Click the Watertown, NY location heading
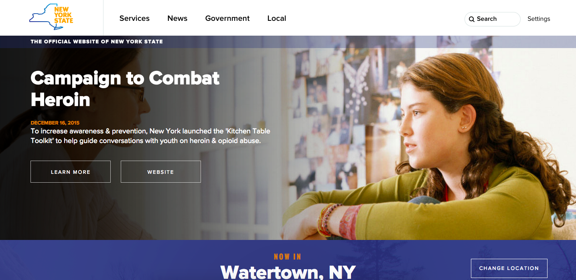 tap(288, 272)
